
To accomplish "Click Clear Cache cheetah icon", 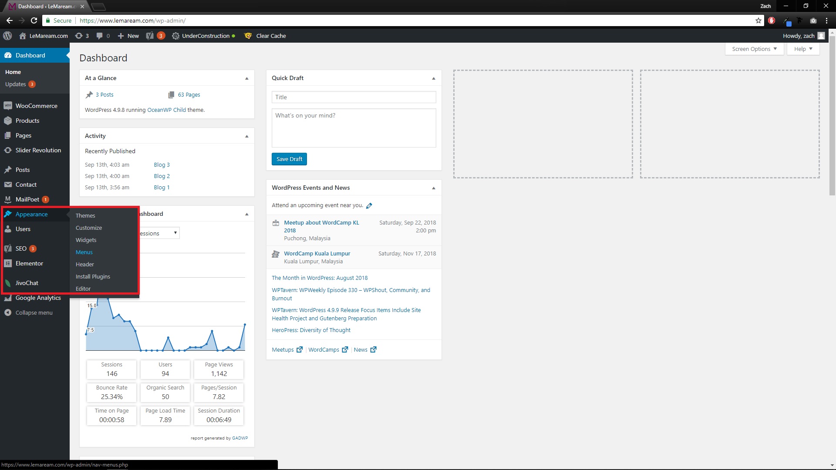I will pyautogui.click(x=248, y=36).
